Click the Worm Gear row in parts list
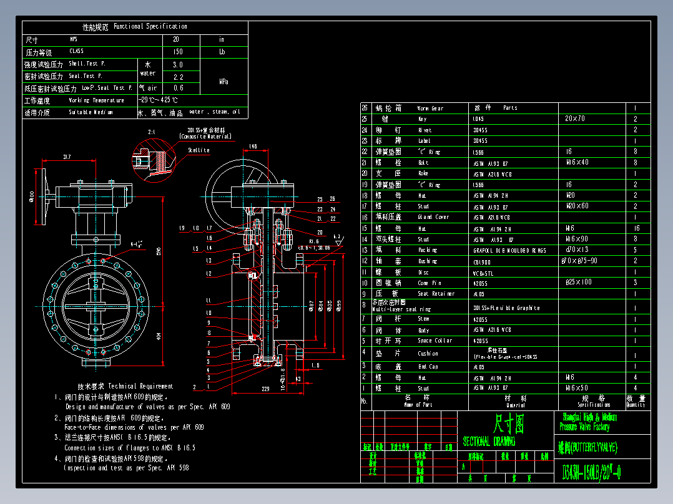Viewport: 673px width, 504px height. [x=430, y=109]
